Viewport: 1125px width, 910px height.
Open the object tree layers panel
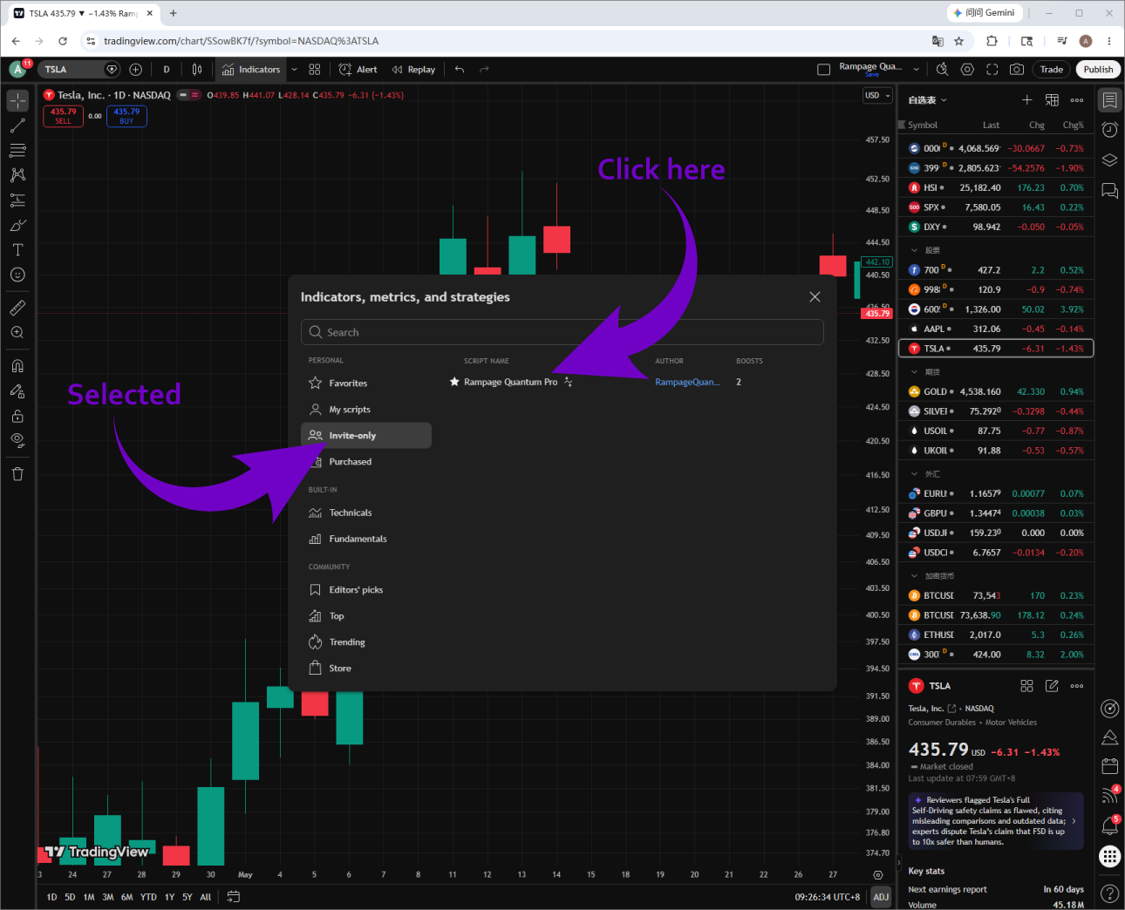1109,160
